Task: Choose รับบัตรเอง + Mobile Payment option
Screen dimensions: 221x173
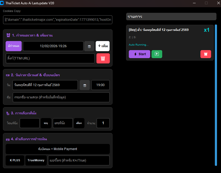Action: click(57, 149)
